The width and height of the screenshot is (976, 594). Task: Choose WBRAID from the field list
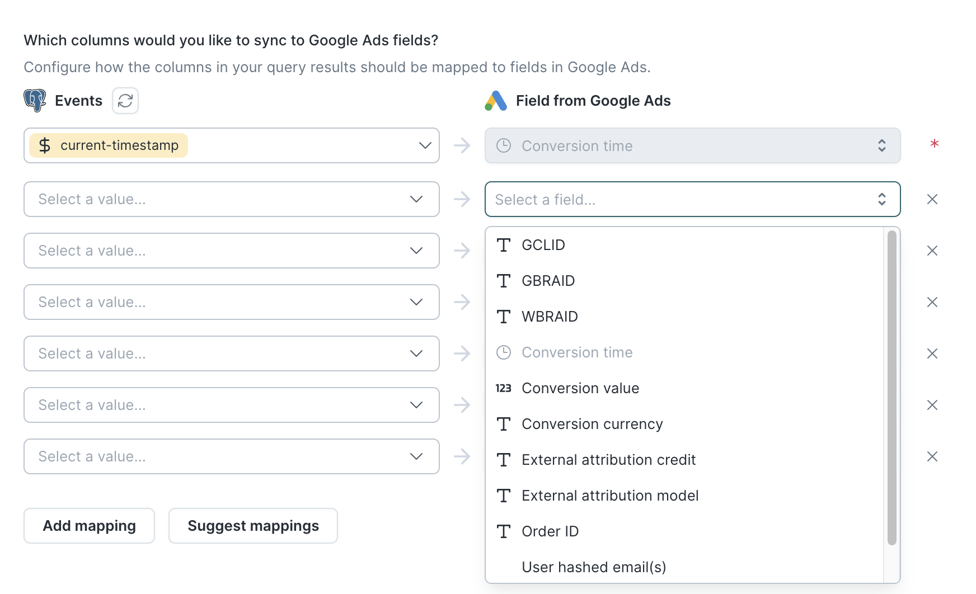(684, 317)
